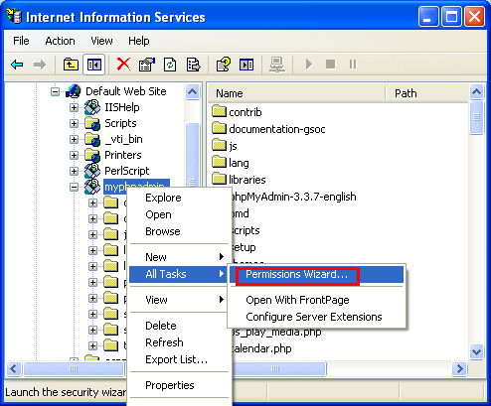491x406 pixels.
Task: Click the list pane scroll up arrow
Action: point(476,91)
